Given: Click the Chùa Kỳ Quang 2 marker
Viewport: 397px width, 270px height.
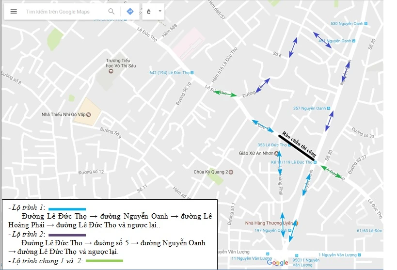Looking at the screenshot, I should click(x=232, y=172).
